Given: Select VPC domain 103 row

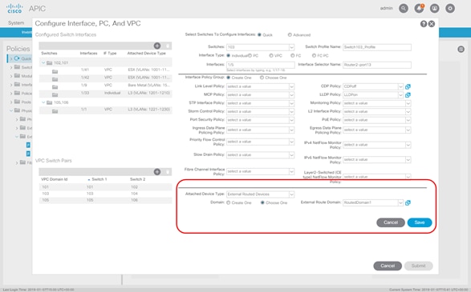Looking at the screenshot, I should (105, 194).
